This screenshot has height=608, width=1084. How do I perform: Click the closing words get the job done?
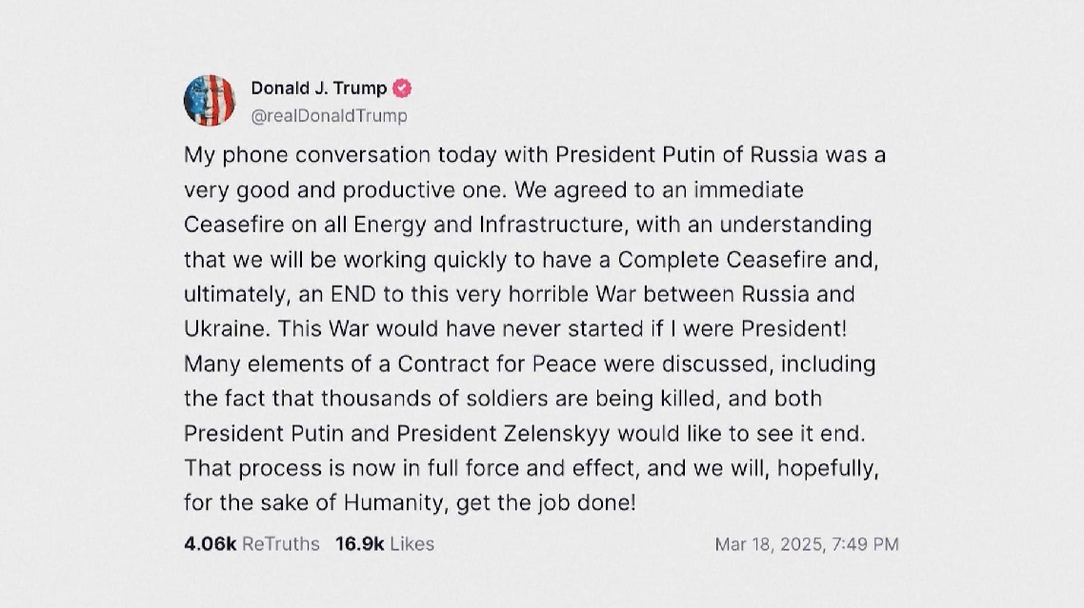pyautogui.click(x=546, y=502)
